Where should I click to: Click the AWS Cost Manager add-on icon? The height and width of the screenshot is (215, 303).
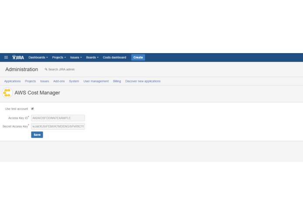(7, 93)
